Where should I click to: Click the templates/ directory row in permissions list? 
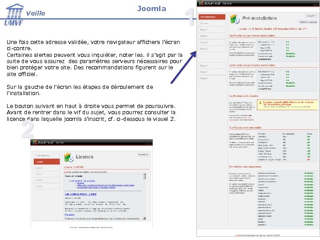click(x=286, y=225)
